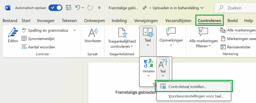
Task: Click the undo arrow icon
Action: [78, 7]
